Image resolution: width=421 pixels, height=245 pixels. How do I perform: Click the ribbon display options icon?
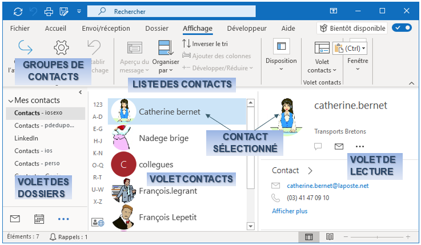tap(333, 11)
